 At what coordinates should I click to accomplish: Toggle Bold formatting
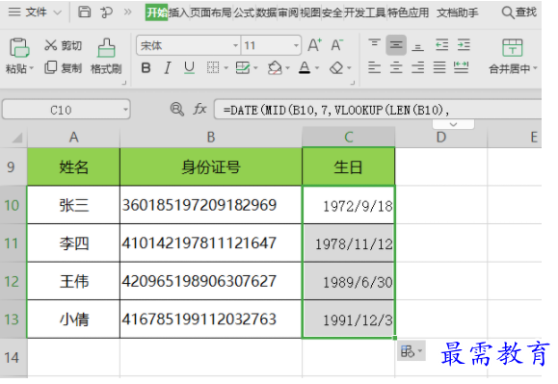coord(146,67)
